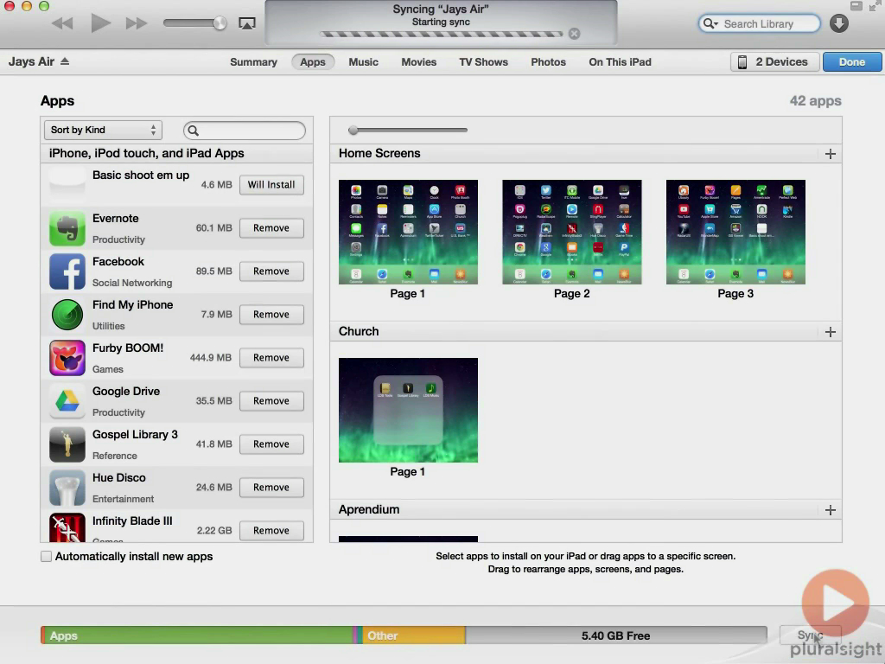Viewport: 885px width, 664px height.
Task: Select Home Screens Page 3 thumbnail
Action: pyautogui.click(x=735, y=232)
